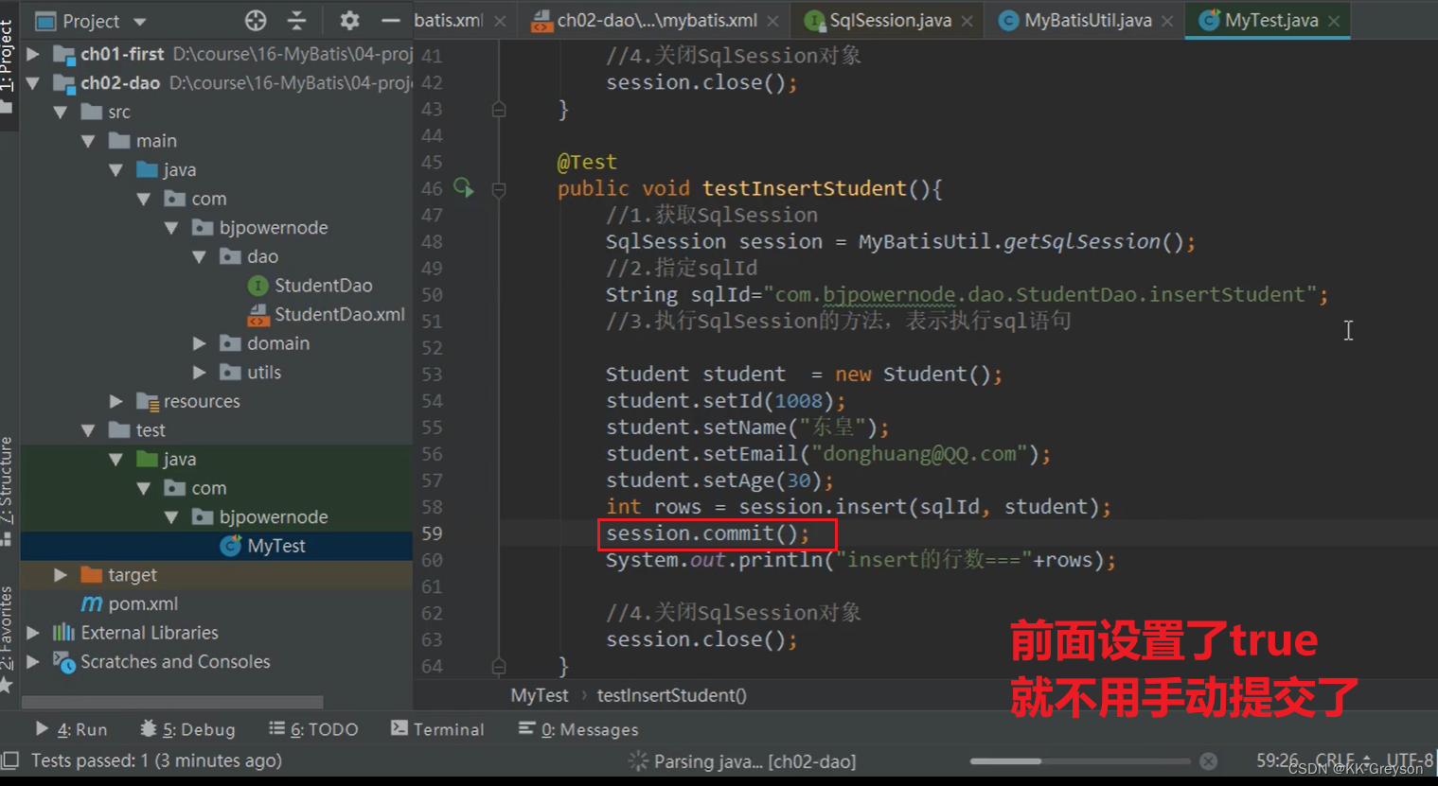Expand the domain package
Viewport: 1438px width, 786px height.
[199, 343]
